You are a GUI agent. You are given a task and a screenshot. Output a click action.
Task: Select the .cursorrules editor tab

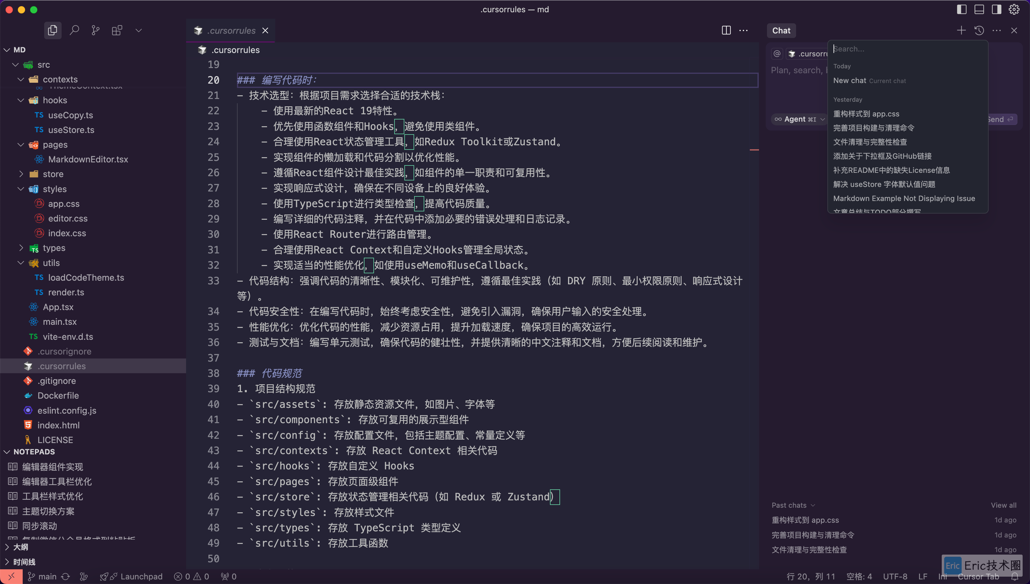[231, 30]
